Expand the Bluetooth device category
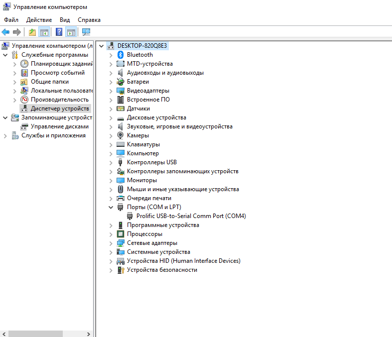 click(x=111, y=55)
